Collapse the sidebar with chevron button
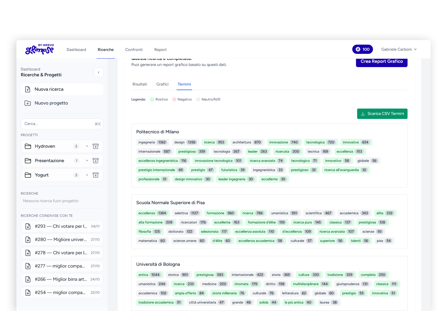 click(x=99, y=72)
